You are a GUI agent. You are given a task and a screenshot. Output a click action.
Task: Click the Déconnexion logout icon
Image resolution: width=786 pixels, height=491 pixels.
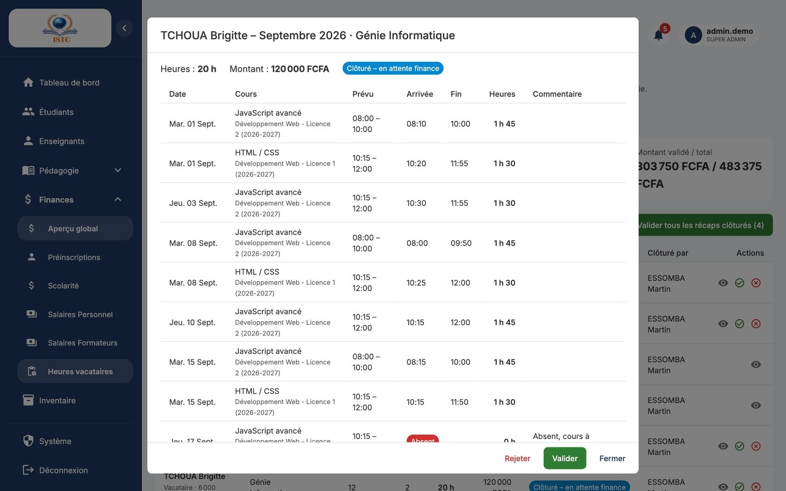(28, 470)
